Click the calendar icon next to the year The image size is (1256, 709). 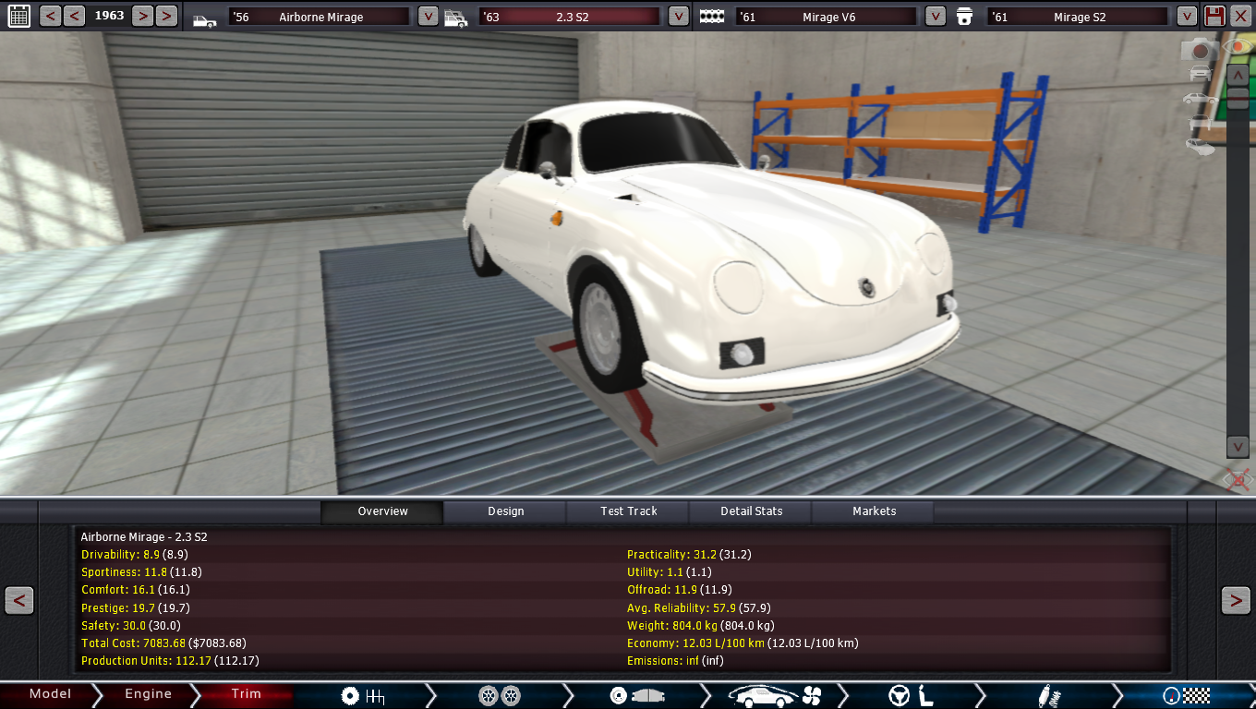point(18,16)
